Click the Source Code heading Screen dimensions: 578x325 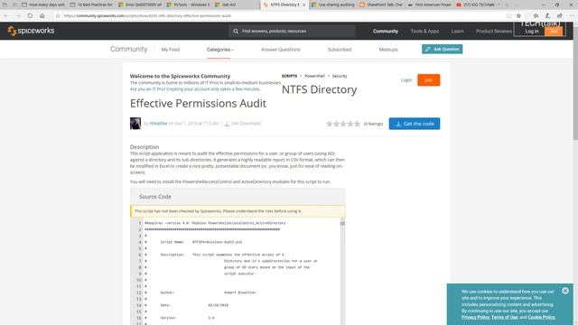tap(155, 197)
